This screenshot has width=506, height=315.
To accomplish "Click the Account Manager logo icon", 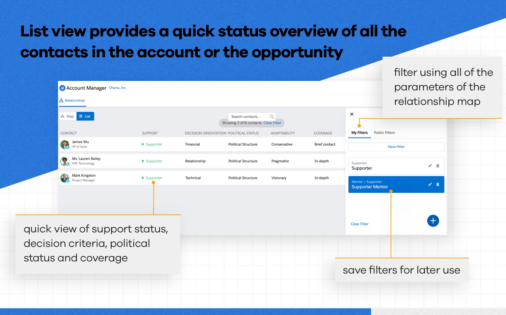I will [x=62, y=88].
